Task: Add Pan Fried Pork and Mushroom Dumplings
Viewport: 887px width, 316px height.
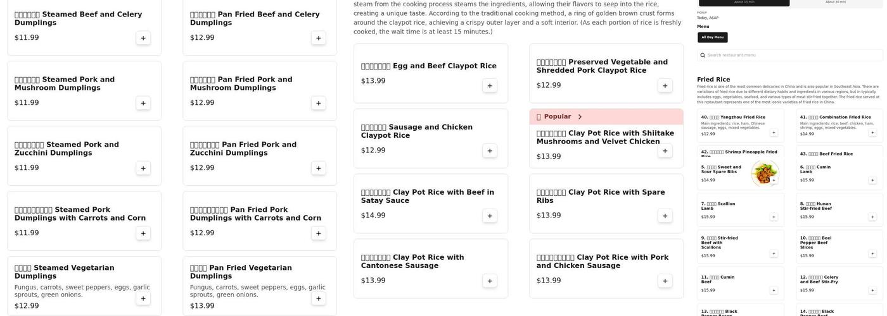Action: tap(319, 103)
